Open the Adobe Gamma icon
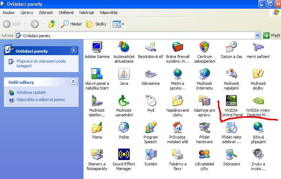This screenshot has width=281, height=179. tap(97, 47)
